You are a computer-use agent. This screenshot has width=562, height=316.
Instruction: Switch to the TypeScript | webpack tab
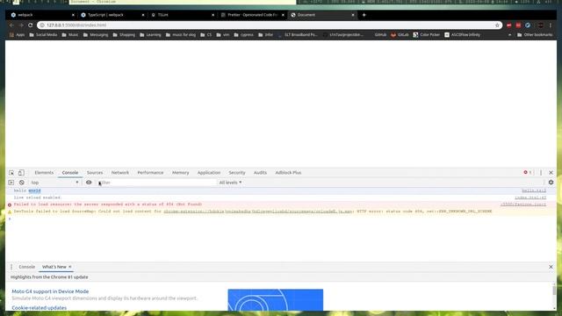pyautogui.click(x=112, y=15)
